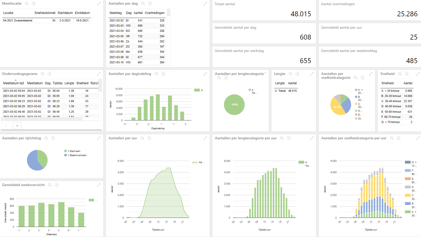Toggle yellow C. 30- legend in snelheidcategorie pie
This screenshot has height=237, width=421.
click(359, 105)
